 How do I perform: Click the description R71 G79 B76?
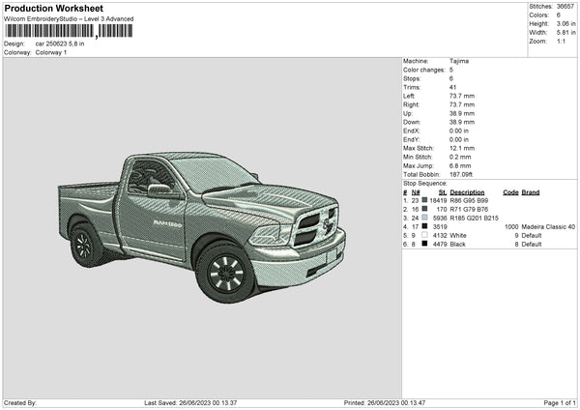469,210
